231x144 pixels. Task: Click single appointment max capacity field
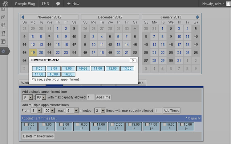(x=91, y=97)
